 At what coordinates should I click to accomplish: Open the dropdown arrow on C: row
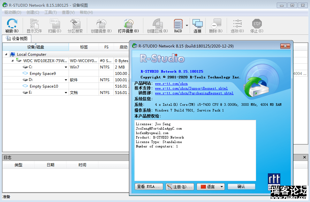(x=66, y=67)
